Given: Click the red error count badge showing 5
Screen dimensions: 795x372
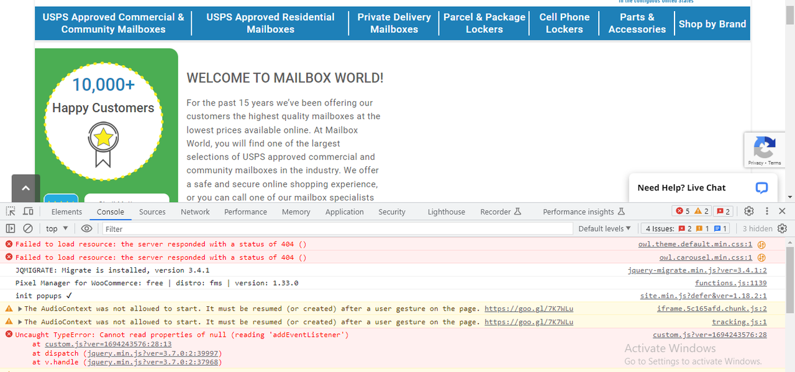Looking at the screenshot, I should tap(683, 211).
